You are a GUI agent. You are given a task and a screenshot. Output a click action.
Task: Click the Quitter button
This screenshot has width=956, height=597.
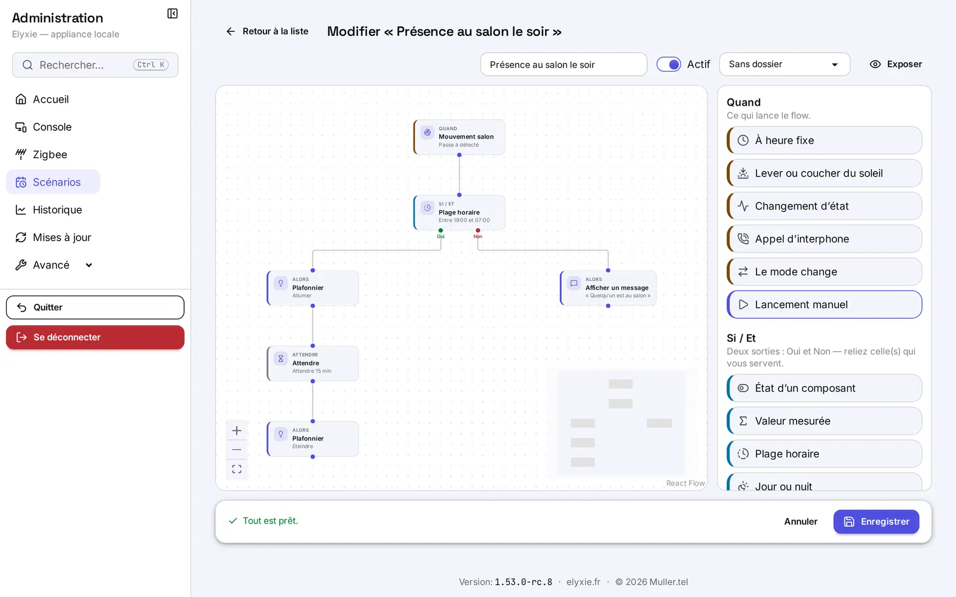pos(95,307)
